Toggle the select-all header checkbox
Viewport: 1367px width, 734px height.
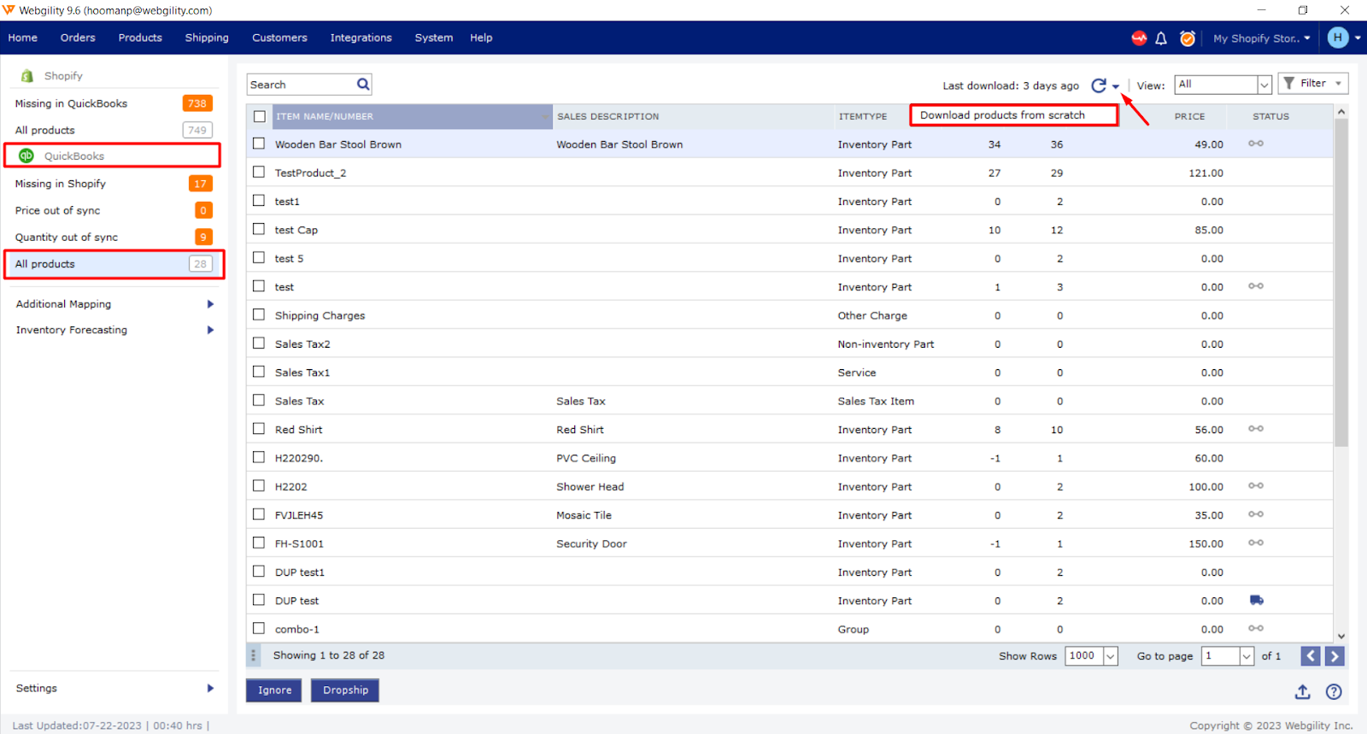(260, 116)
